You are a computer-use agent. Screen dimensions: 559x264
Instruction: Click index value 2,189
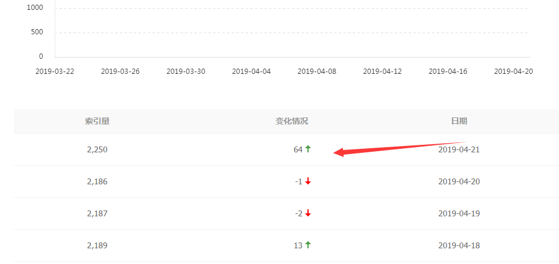pos(97,245)
